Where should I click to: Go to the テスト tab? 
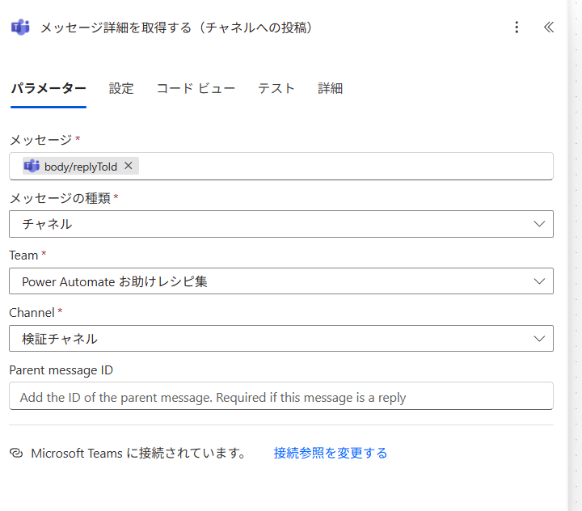pyautogui.click(x=276, y=88)
